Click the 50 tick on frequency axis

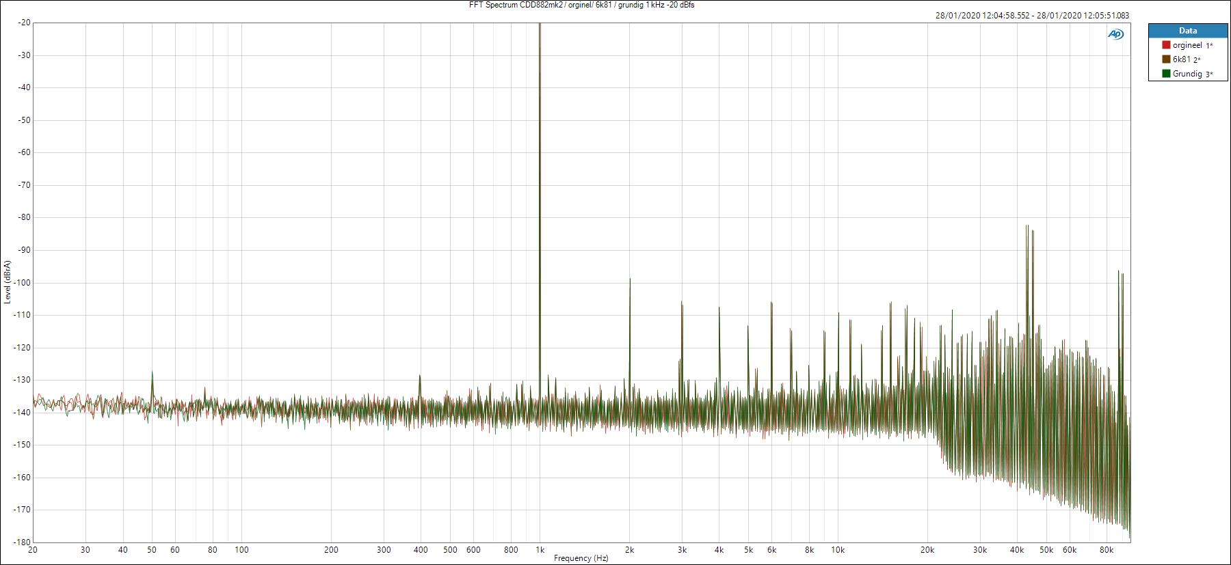(152, 549)
